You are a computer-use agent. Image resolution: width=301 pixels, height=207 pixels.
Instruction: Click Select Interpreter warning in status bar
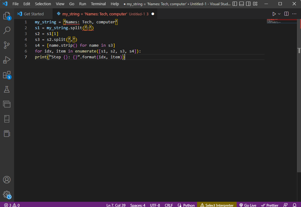[217, 205]
